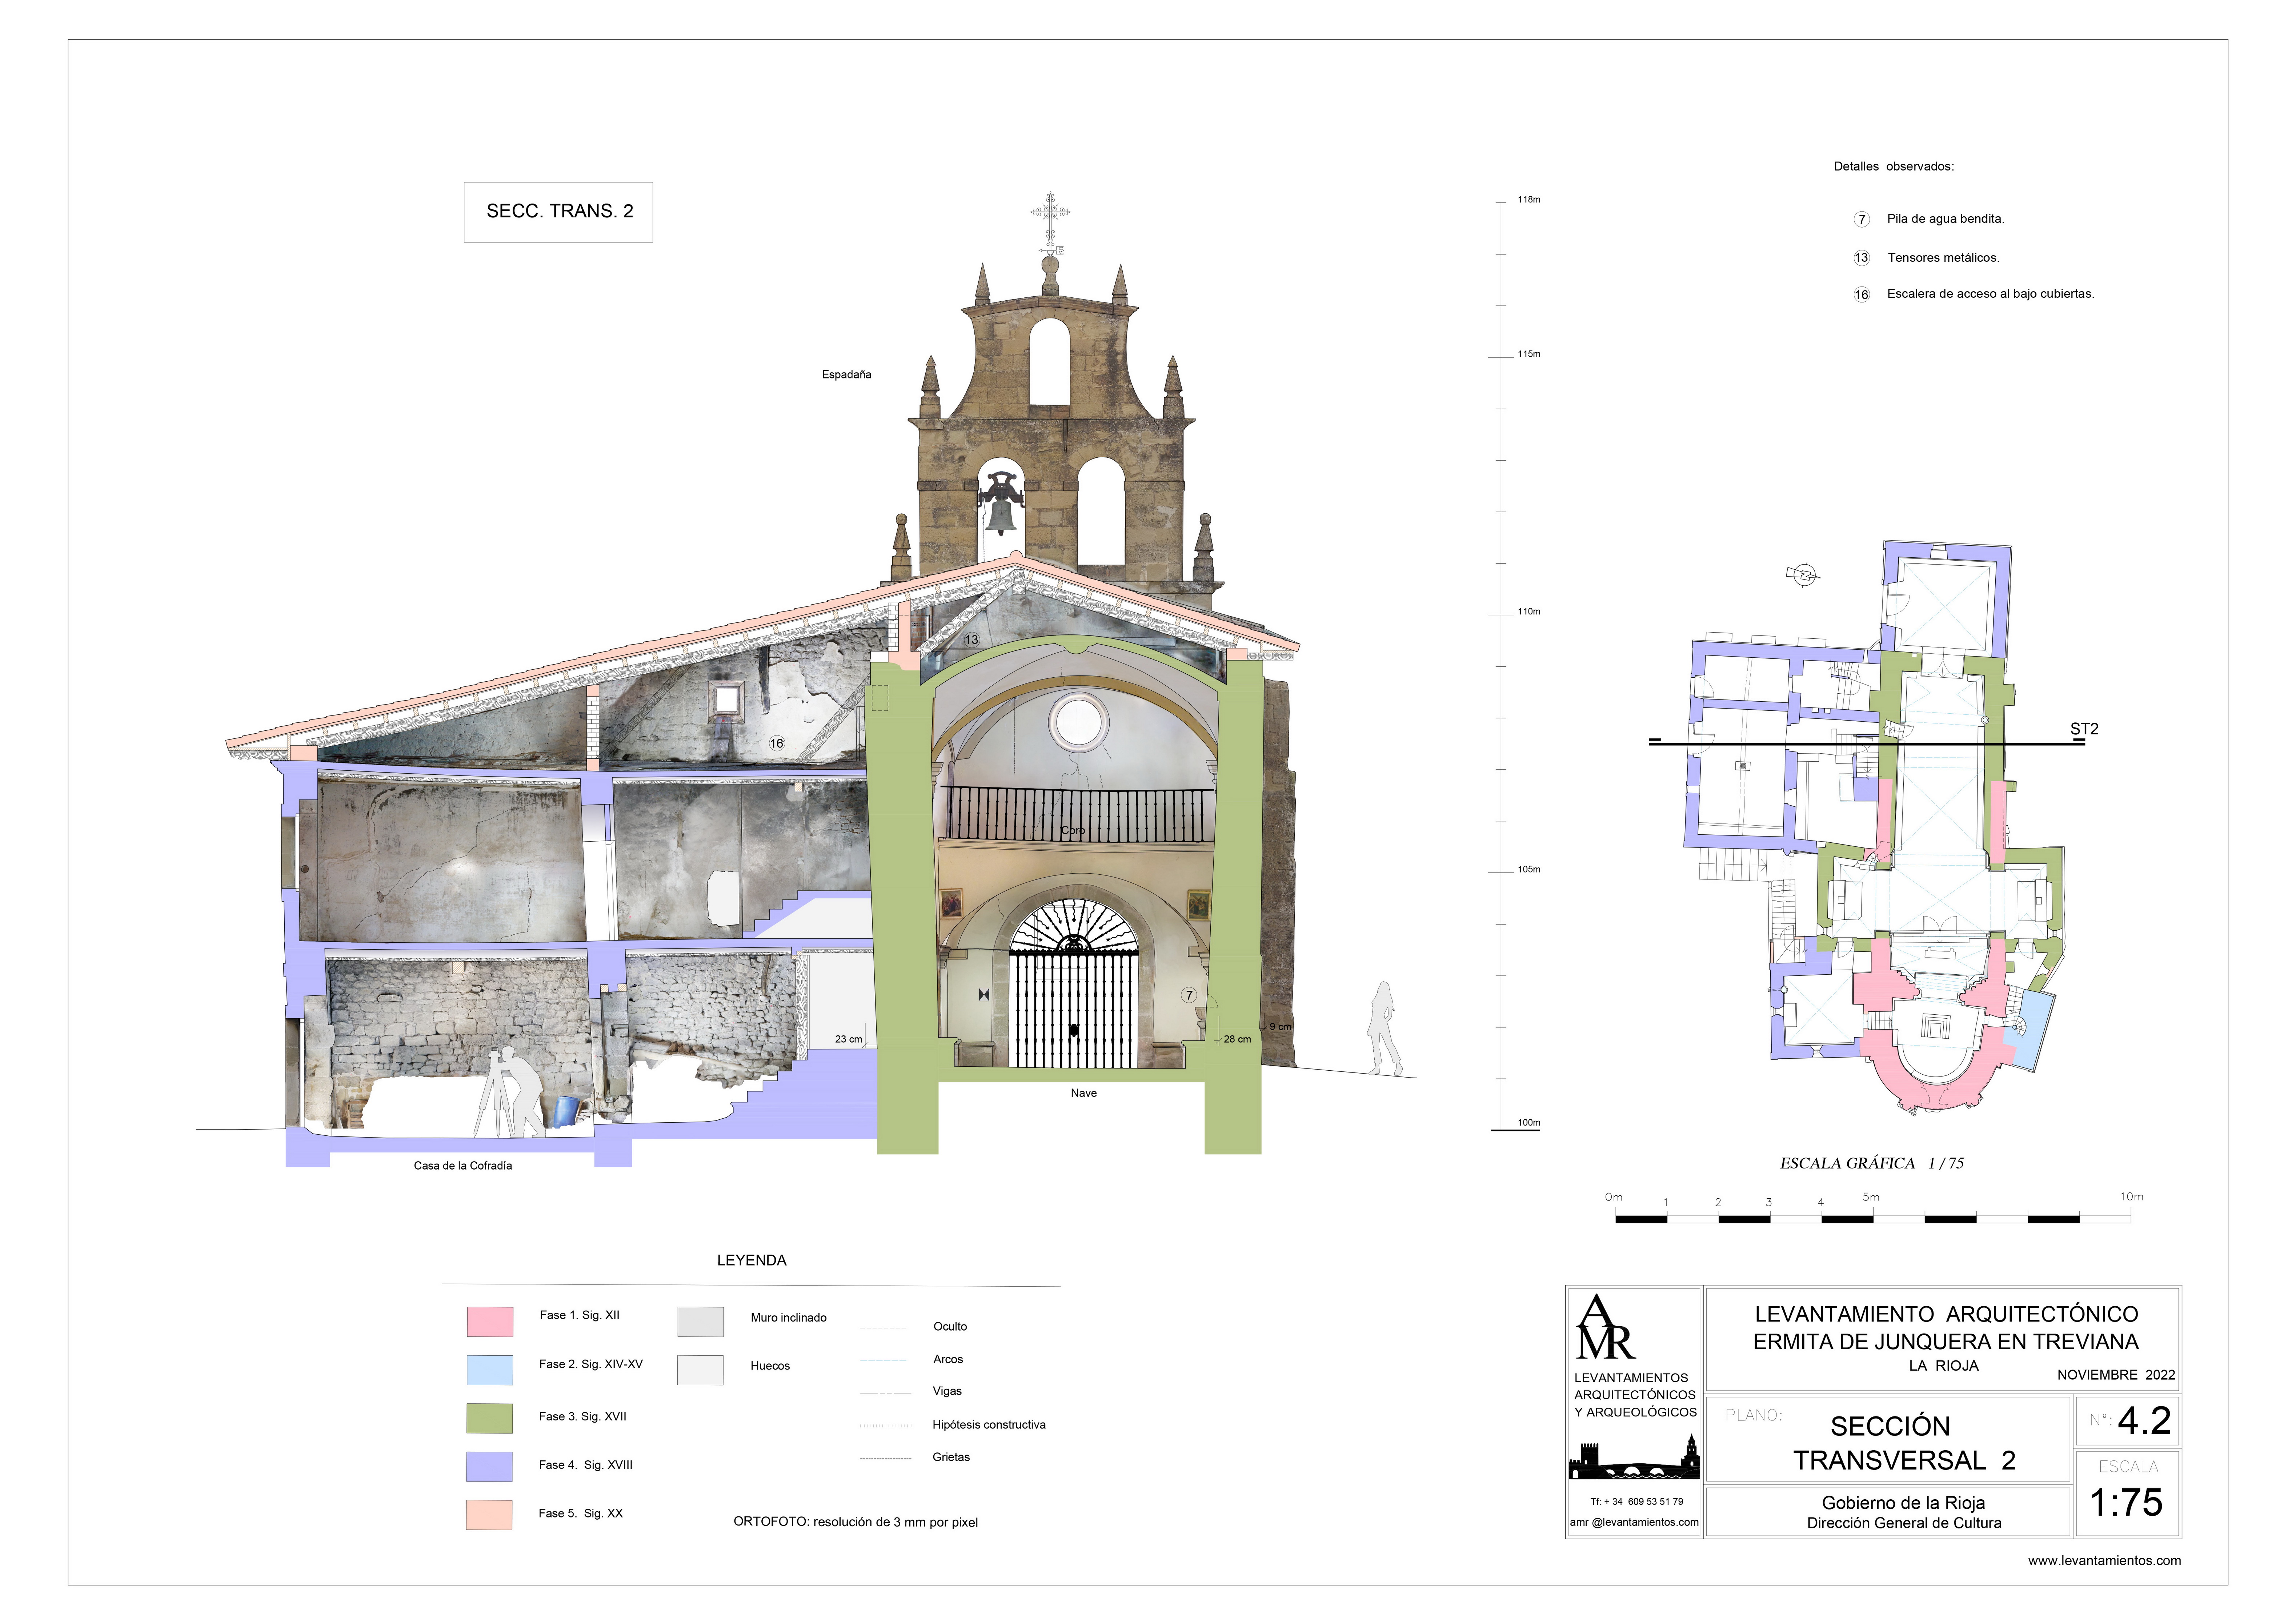Click circled number 7 in detail list

[1861, 219]
